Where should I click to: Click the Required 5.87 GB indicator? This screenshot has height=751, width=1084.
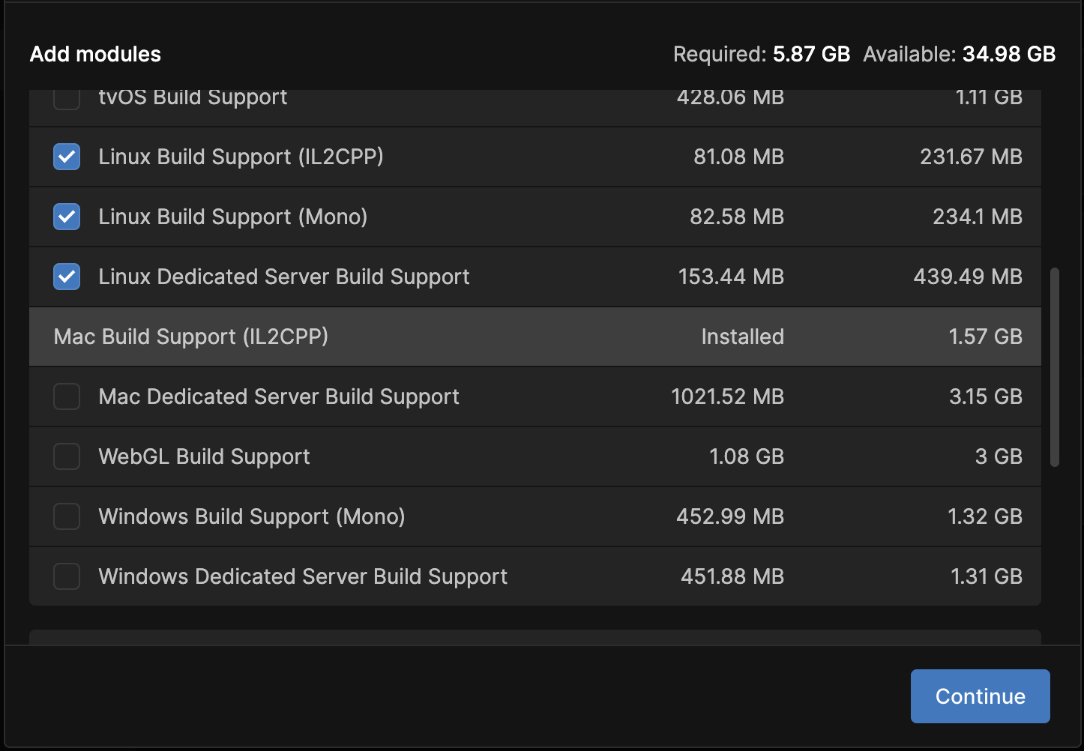point(762,54)
